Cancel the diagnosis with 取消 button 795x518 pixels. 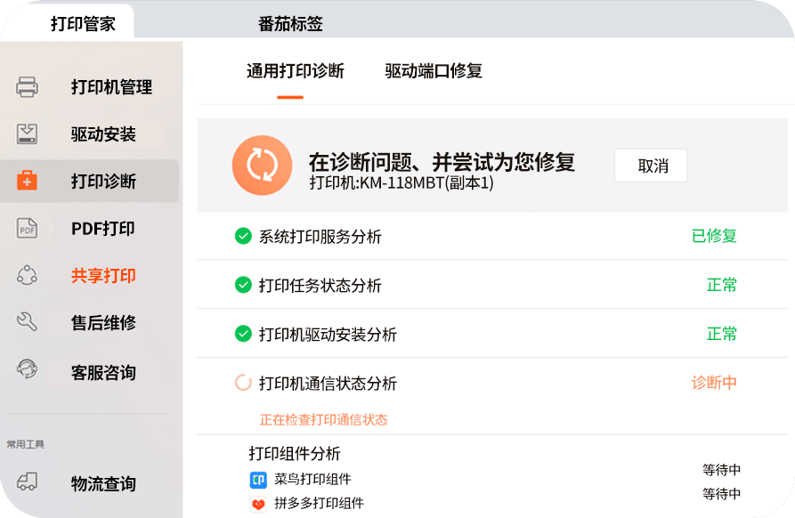pos(651,166)
